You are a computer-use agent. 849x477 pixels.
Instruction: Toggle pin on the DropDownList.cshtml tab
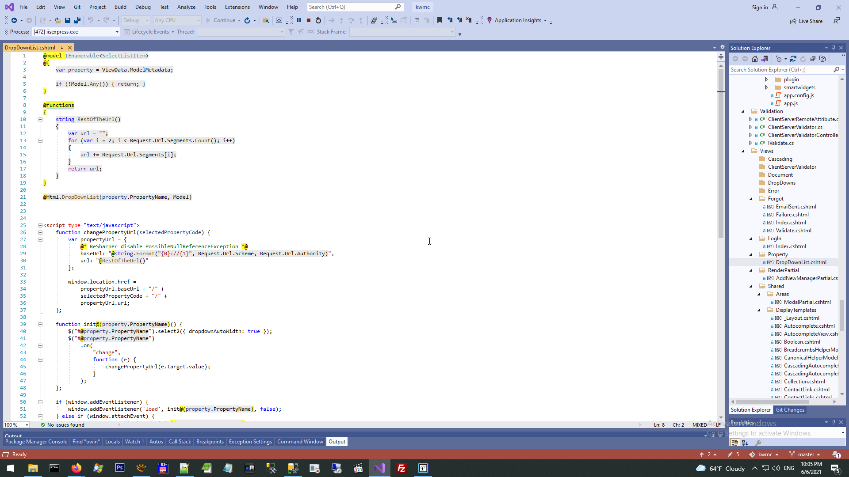pos(62,48)
